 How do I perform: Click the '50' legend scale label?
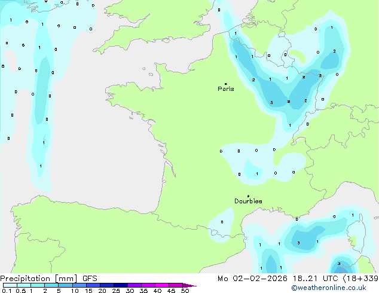pos(185,291)
